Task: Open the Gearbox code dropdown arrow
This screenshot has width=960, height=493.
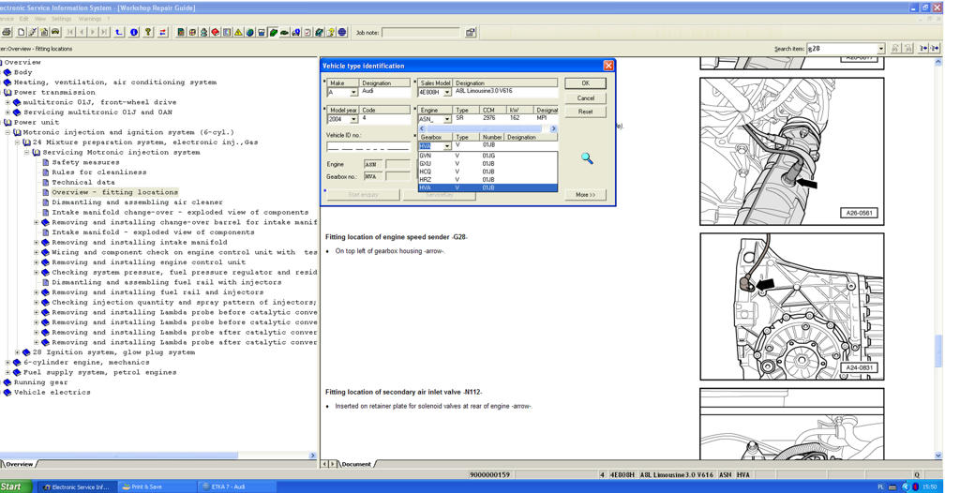Action: (x=447, y=146)
